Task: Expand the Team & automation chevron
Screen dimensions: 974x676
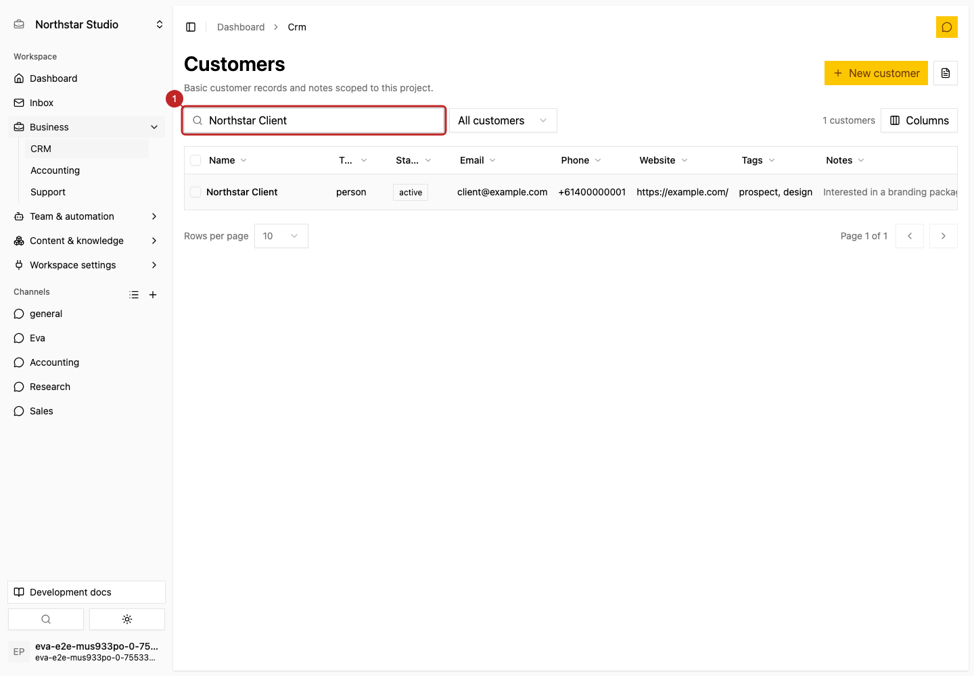Action: tap(154, 216)
